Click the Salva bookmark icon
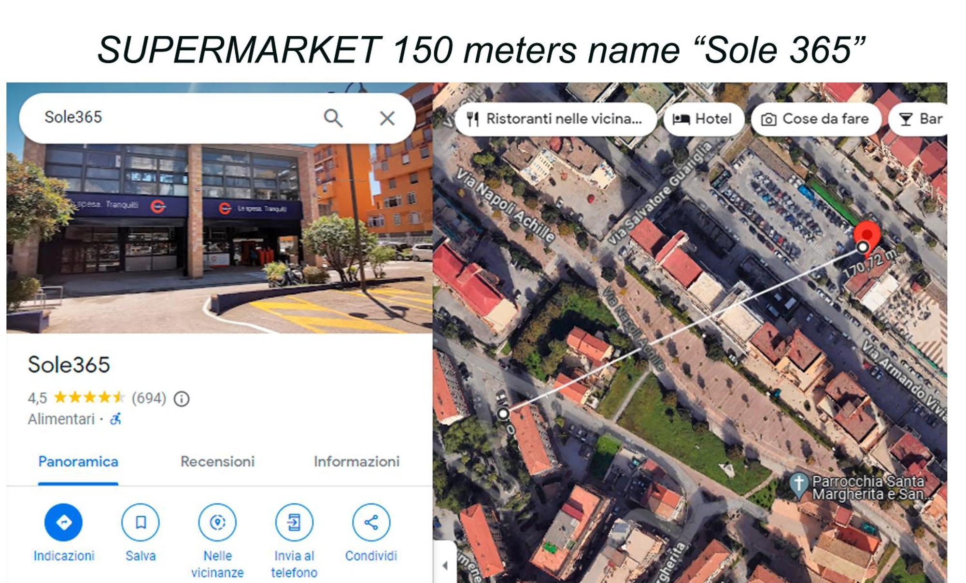The height and width of the screenshot is (583, 966). click(141, 522)
